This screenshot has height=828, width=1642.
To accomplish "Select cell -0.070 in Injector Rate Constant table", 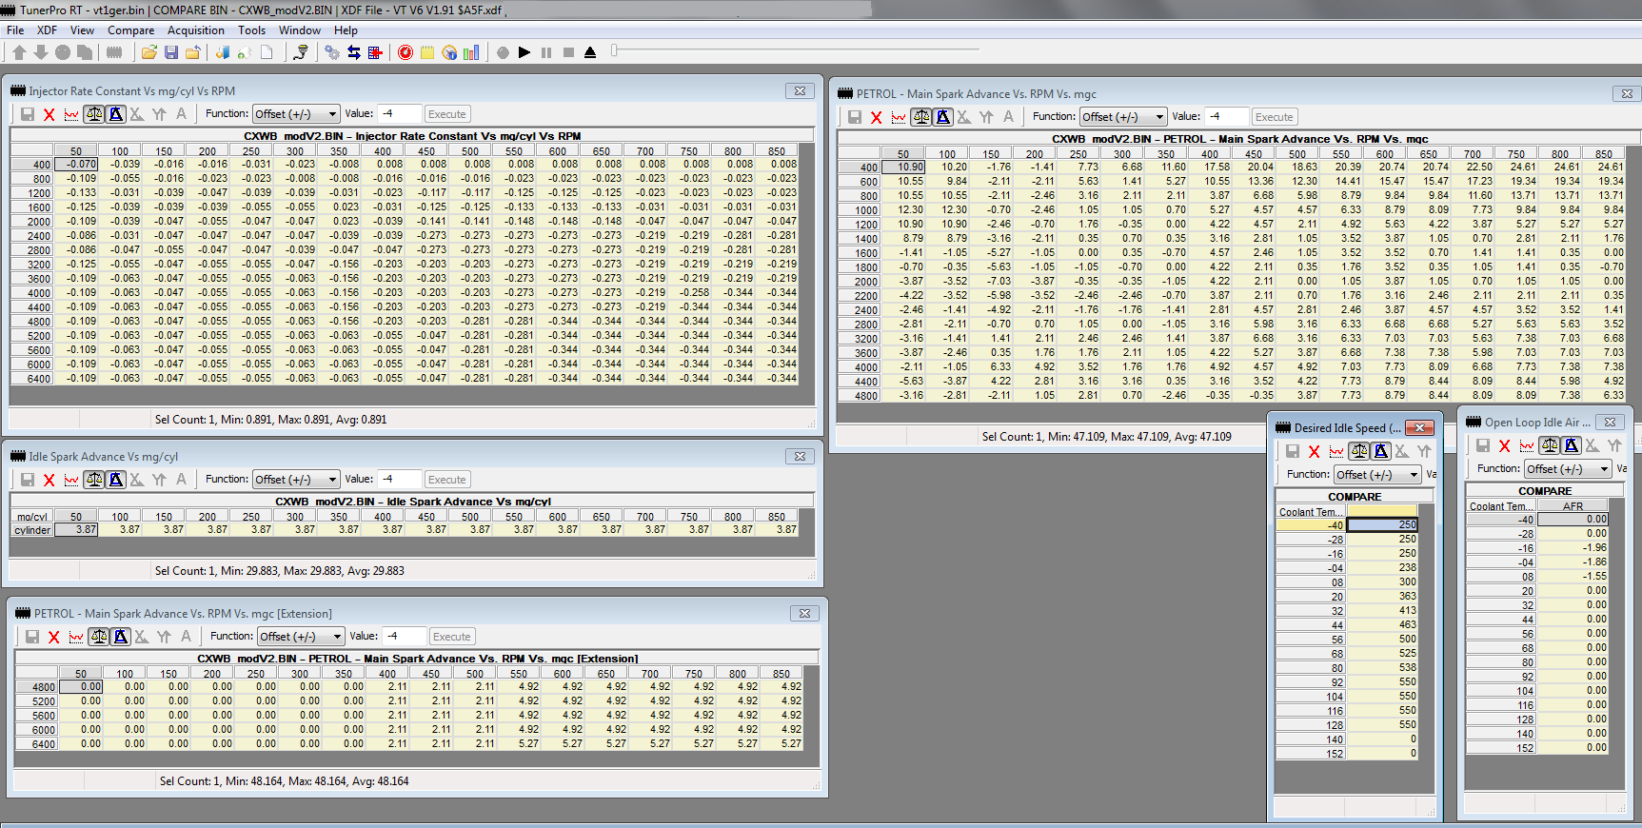I will click(76, 164).
